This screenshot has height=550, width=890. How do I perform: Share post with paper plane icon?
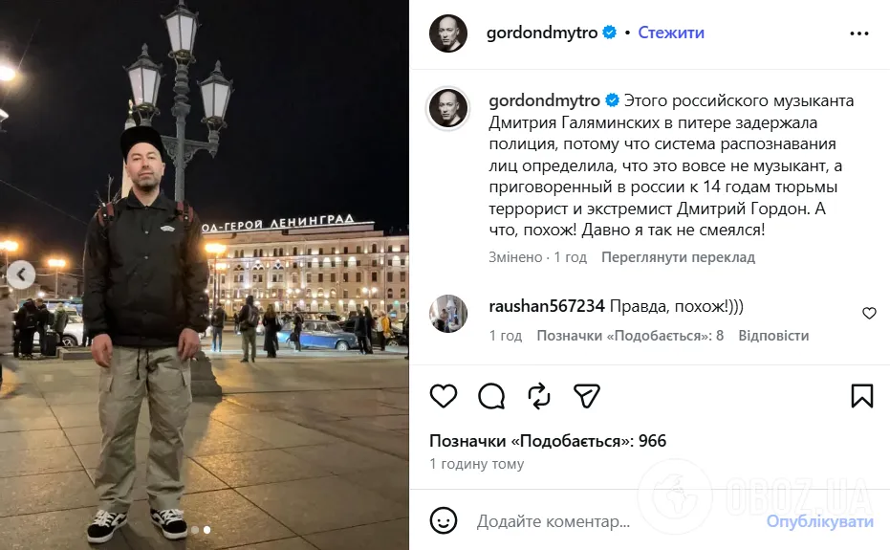[x=587, y=396]
